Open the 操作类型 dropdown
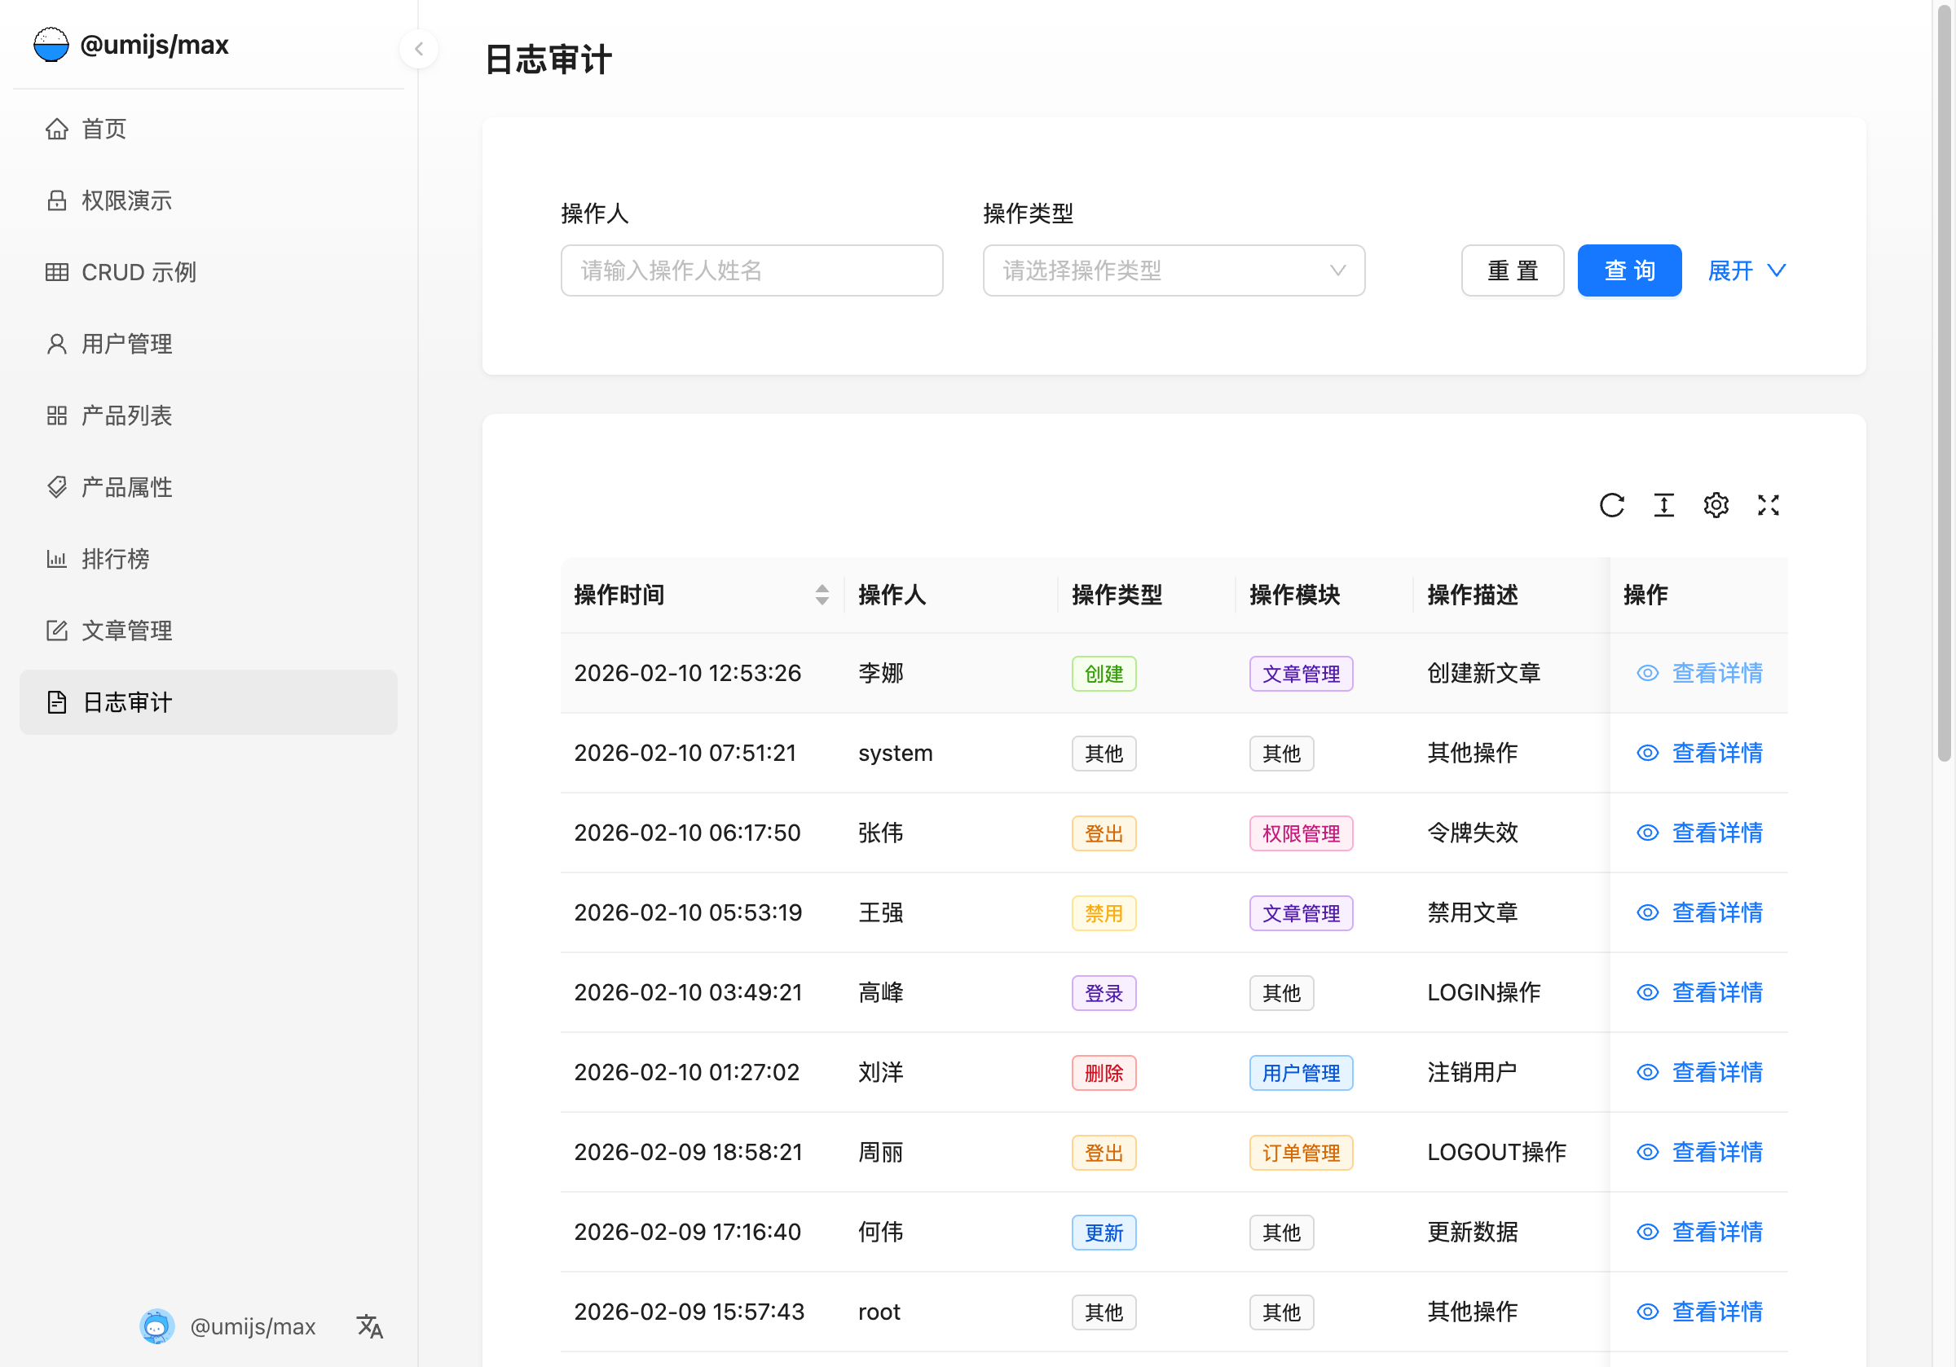Image resolution: width=1956 pixels, height=1367 pixels. (1173, 270)
